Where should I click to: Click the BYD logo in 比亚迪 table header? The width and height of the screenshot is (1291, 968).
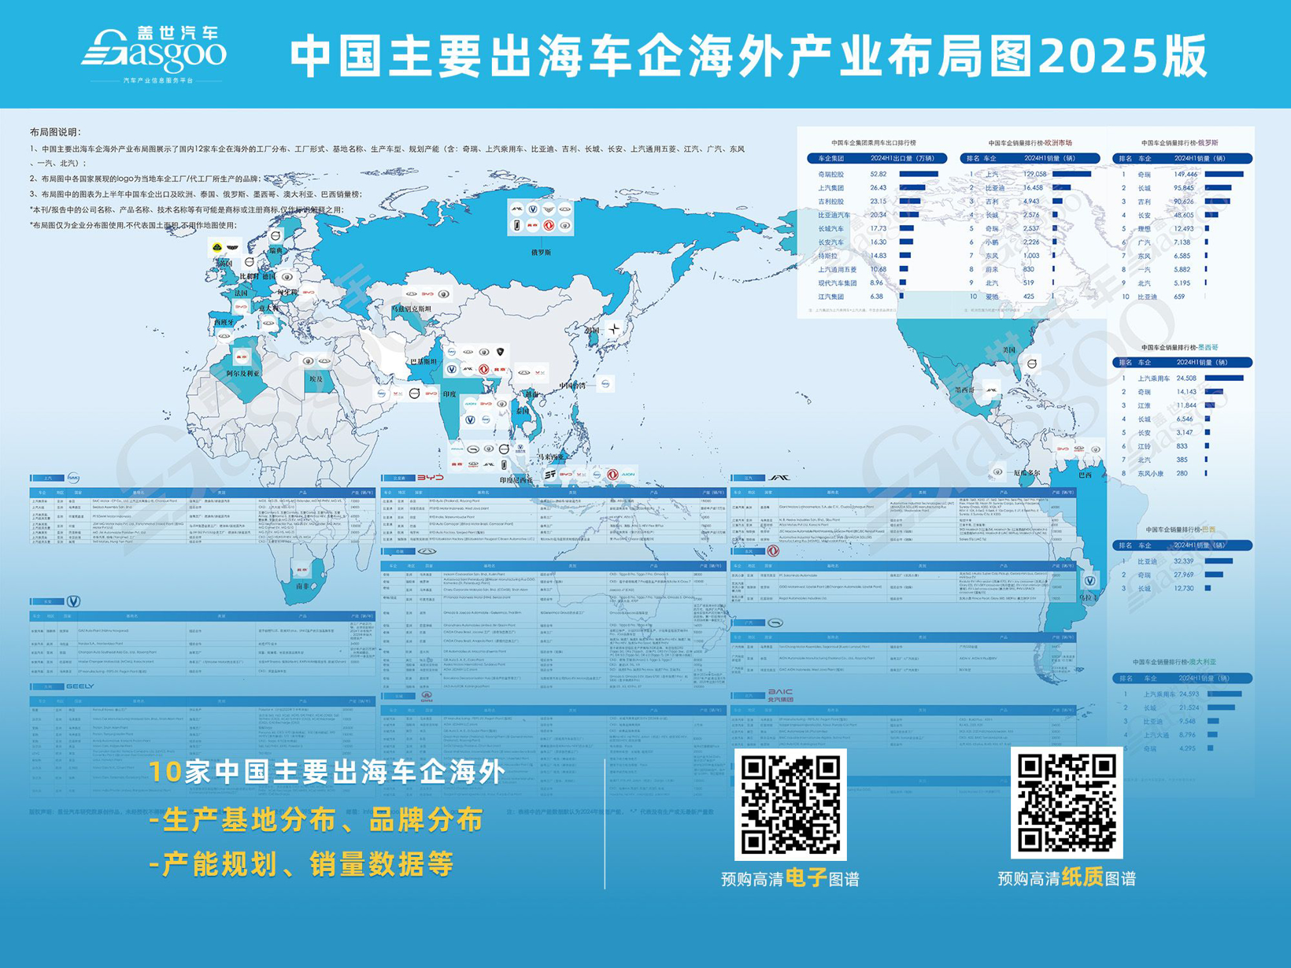click(431, 478)
